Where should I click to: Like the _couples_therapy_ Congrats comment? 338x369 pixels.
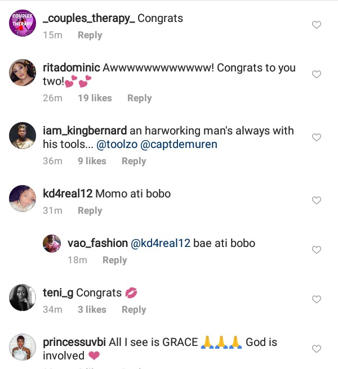pyautogui.click(x=317, y=25)
